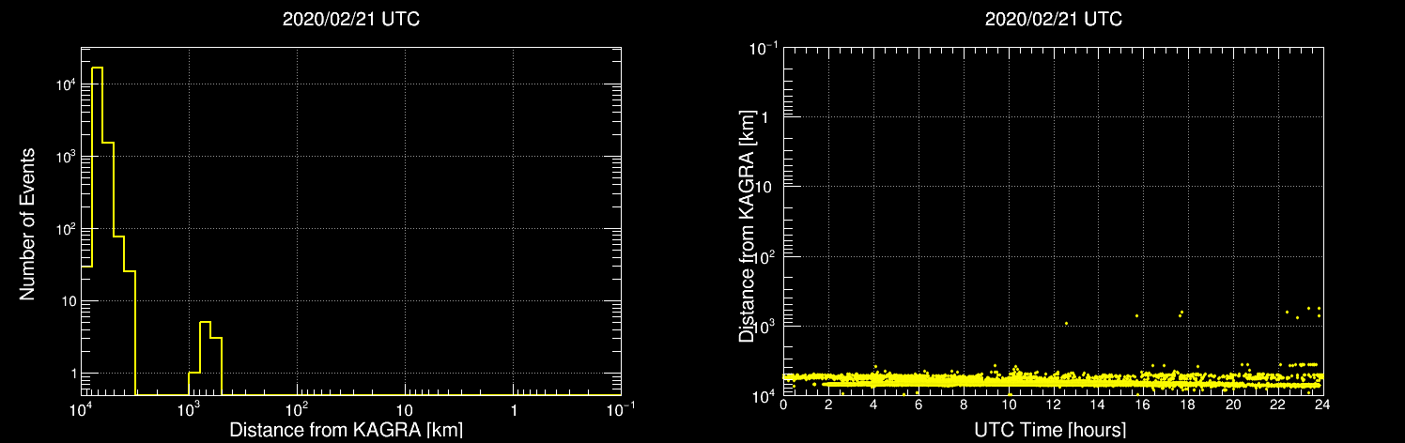Select hour '4' on the UTC time axis
1405x443 pixels.
(873, 405)
